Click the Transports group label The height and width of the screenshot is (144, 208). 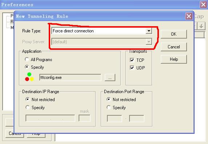[x=138, y=51]
